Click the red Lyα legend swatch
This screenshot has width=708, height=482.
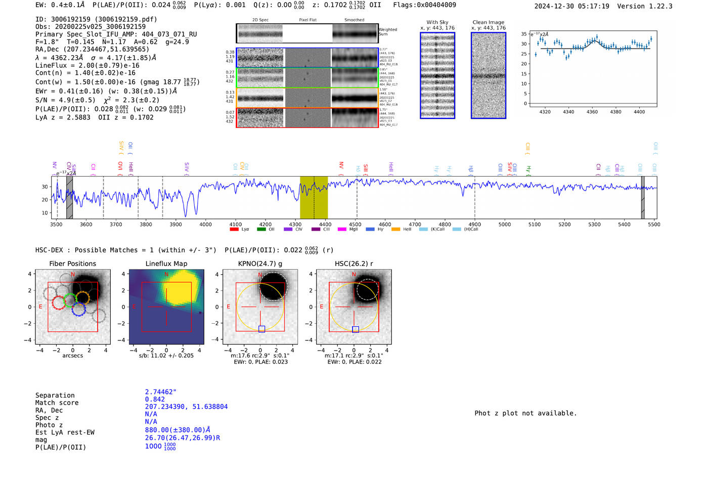pos(234,229)
